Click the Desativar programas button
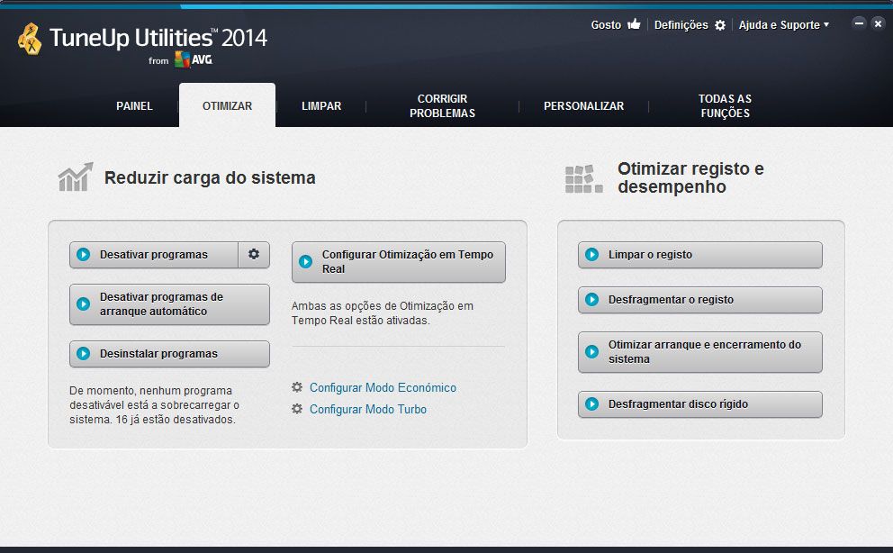893x553 pixels. [154, 255]
